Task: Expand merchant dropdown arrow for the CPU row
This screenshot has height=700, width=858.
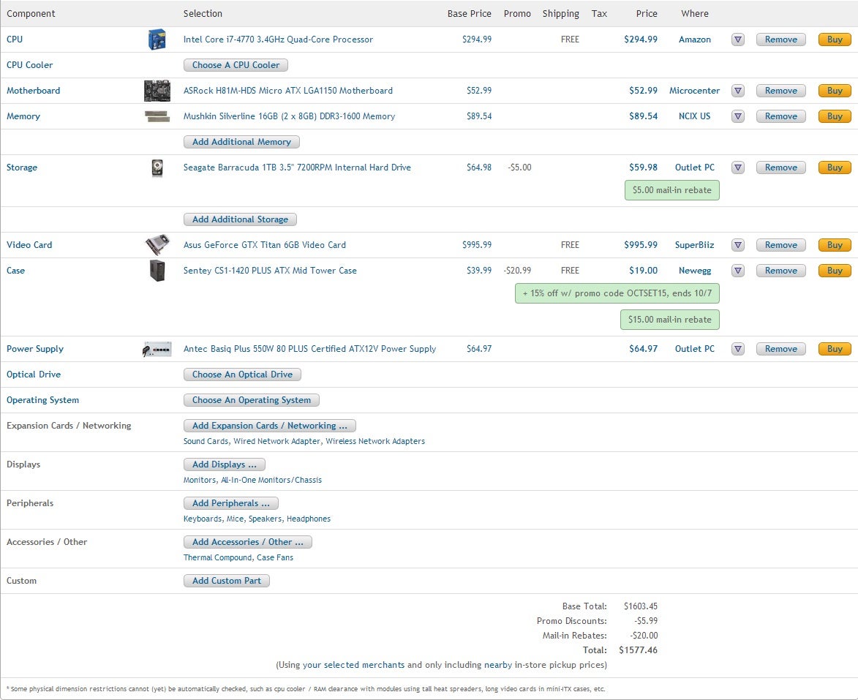Action: 738,39
